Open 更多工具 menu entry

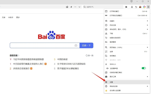click(x=127, y=77)
